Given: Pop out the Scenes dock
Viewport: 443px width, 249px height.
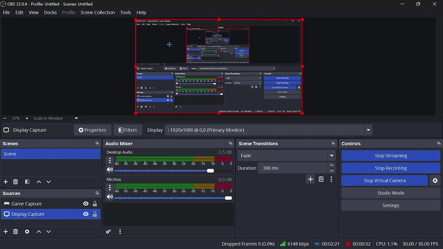Looking at the screenshot, I should click(97, 144).
